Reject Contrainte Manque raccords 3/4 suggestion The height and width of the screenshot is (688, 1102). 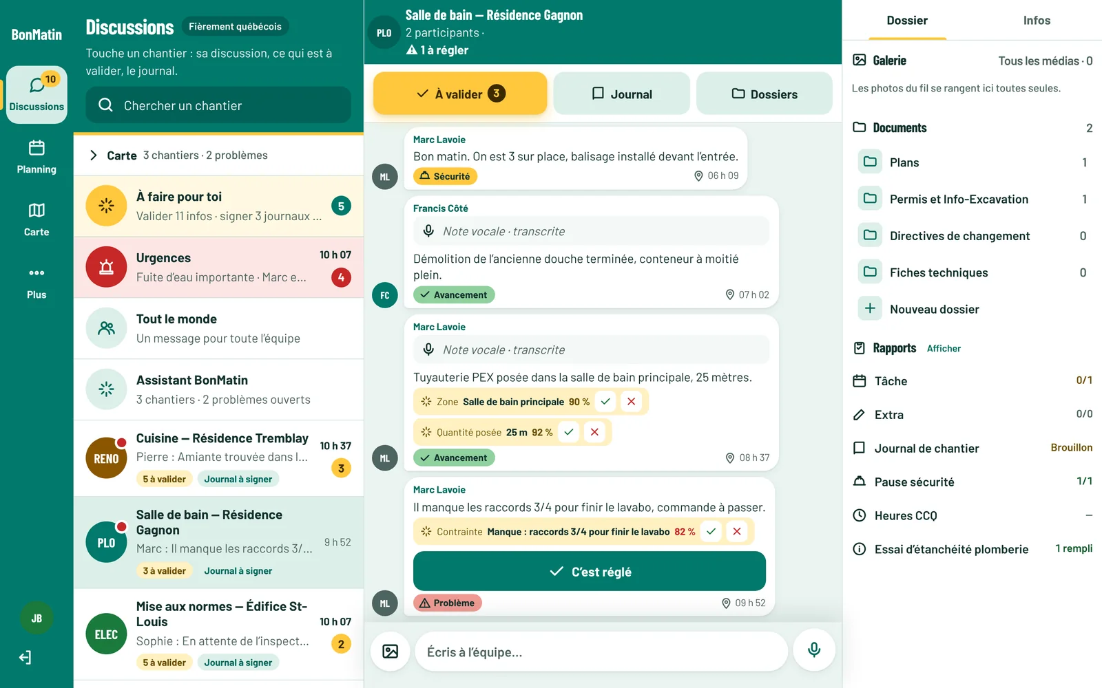pyautogui.click(x=737, y=531)
